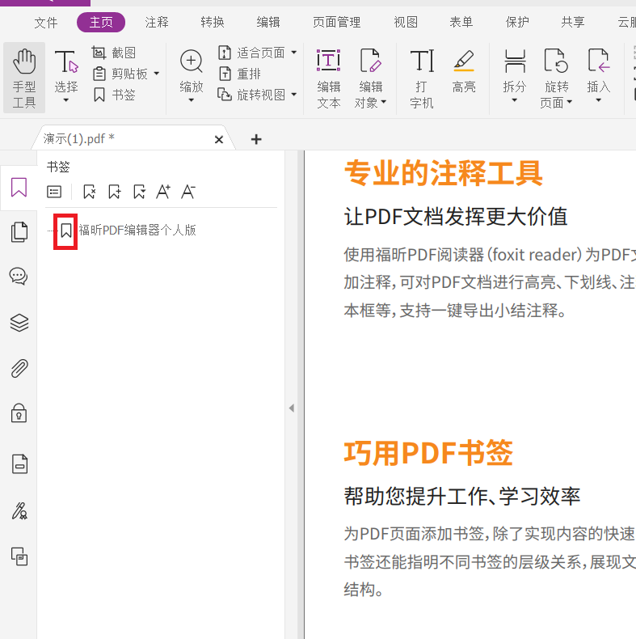Click the Reflow (重排) button

pos(240,74)
